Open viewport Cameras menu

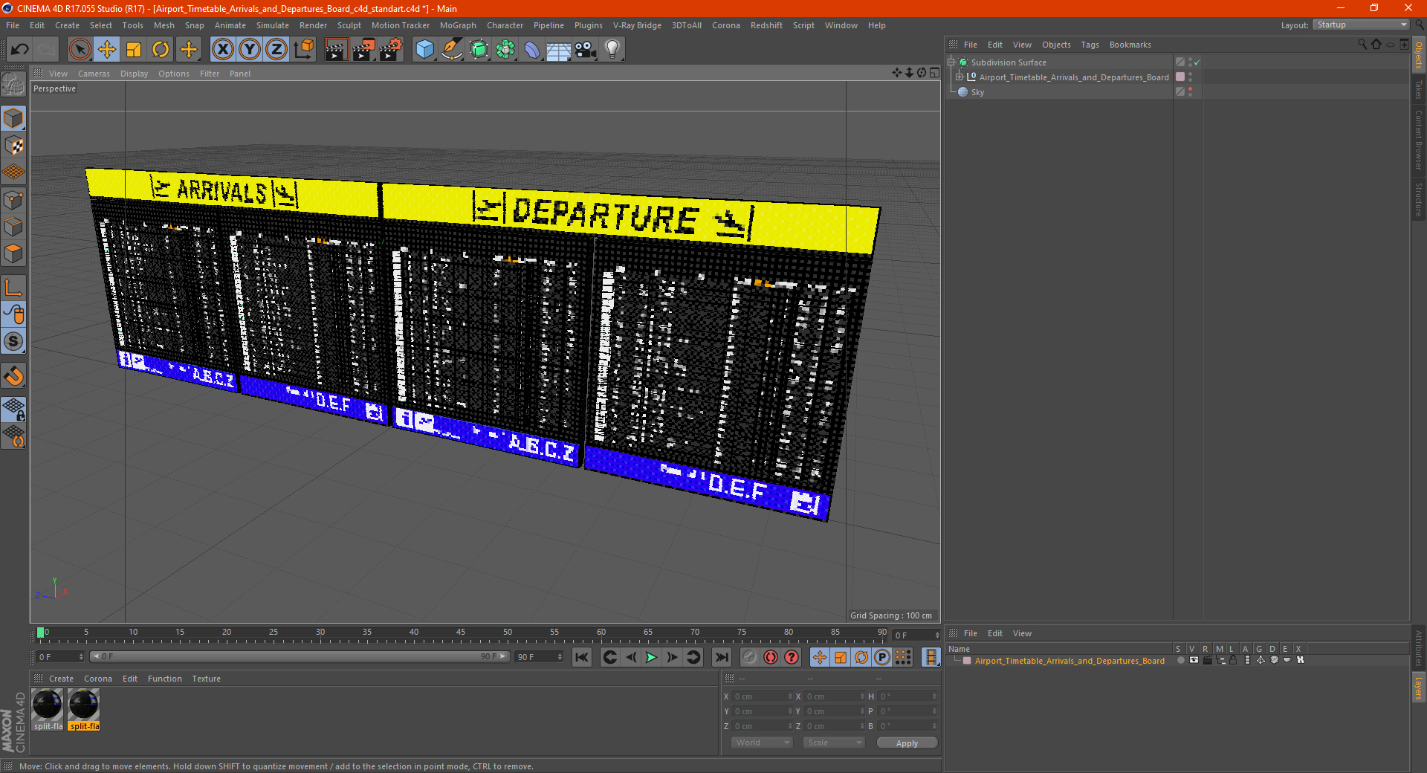tap(94, 74)
